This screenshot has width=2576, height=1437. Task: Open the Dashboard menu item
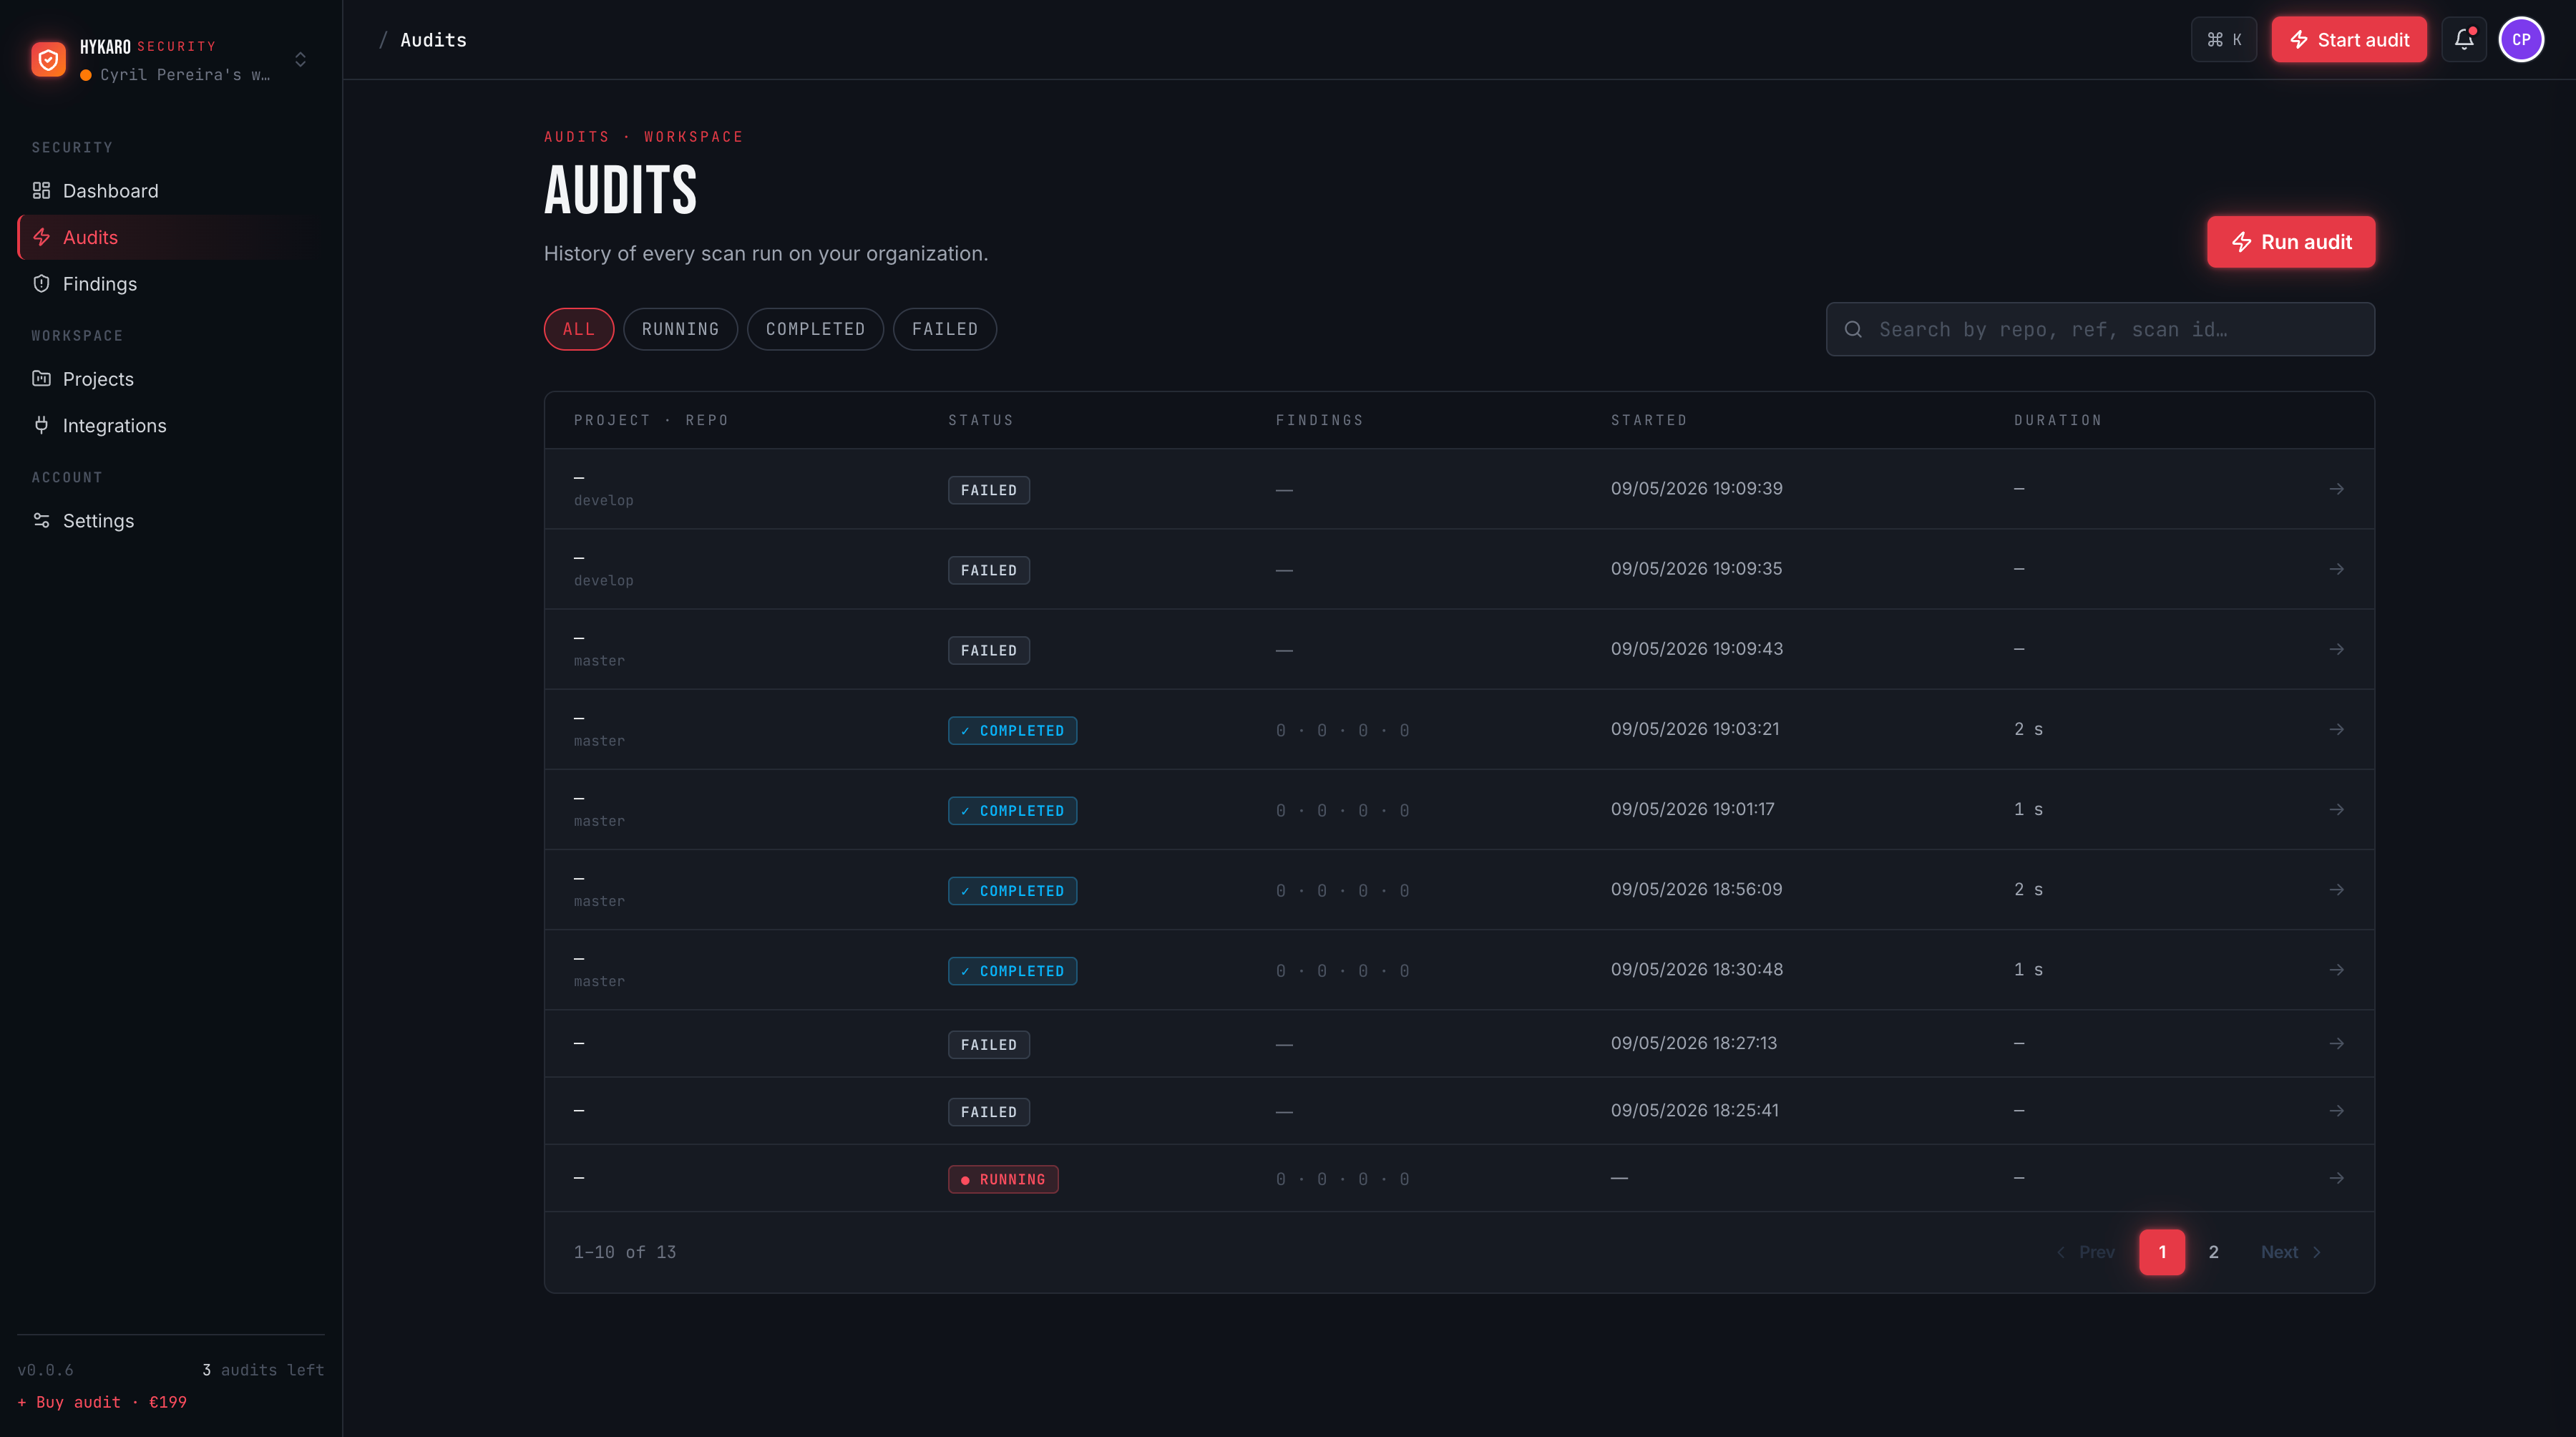click(x=171, y=190)
